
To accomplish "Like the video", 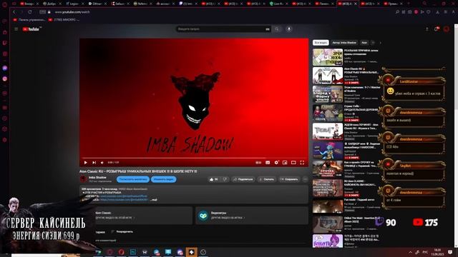I will click(214, 179).
